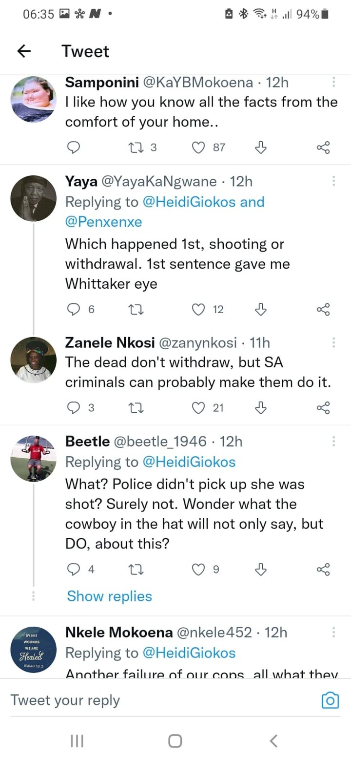The image size is (351, 762).
Task: Like Yaya's tweet
Action: point(198,309)
